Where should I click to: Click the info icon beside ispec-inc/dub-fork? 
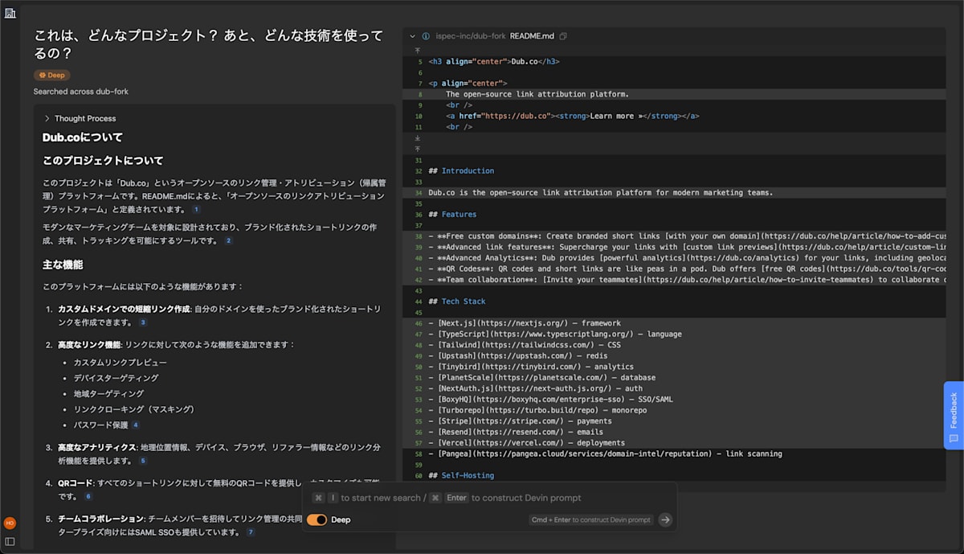click(x=426, y=36)
